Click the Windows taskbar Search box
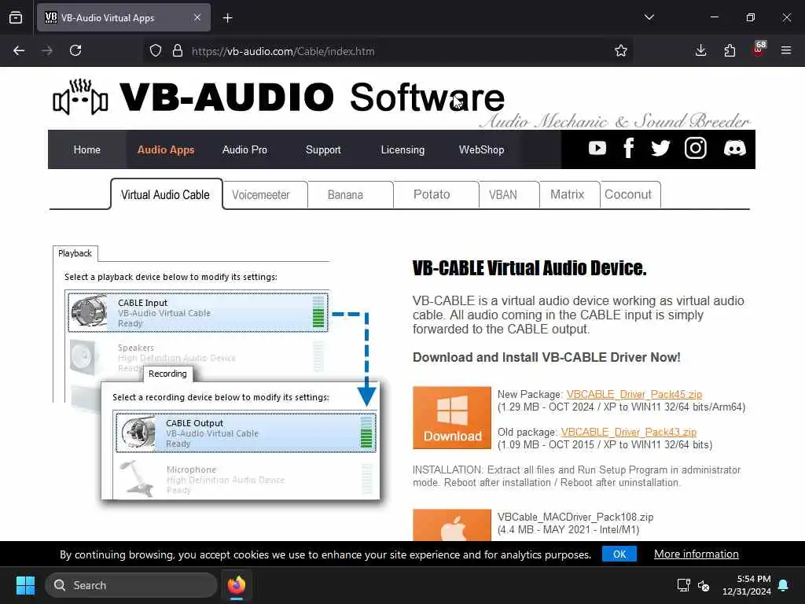The height and width of the screenshot is (604, 805). click(131, 585)
